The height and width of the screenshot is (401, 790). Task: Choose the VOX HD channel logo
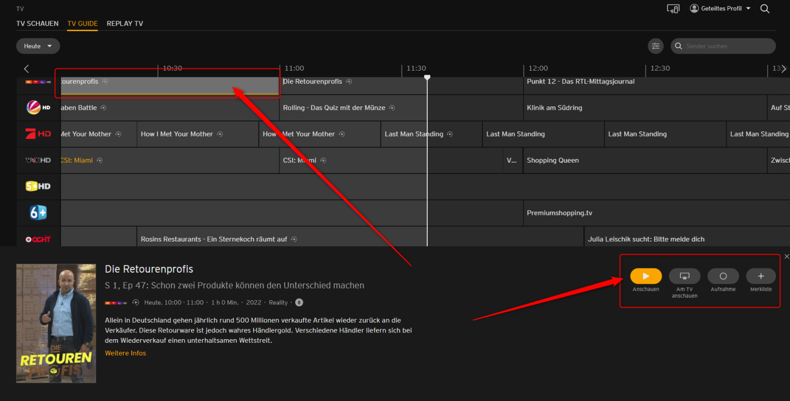[x=38, y=161]
